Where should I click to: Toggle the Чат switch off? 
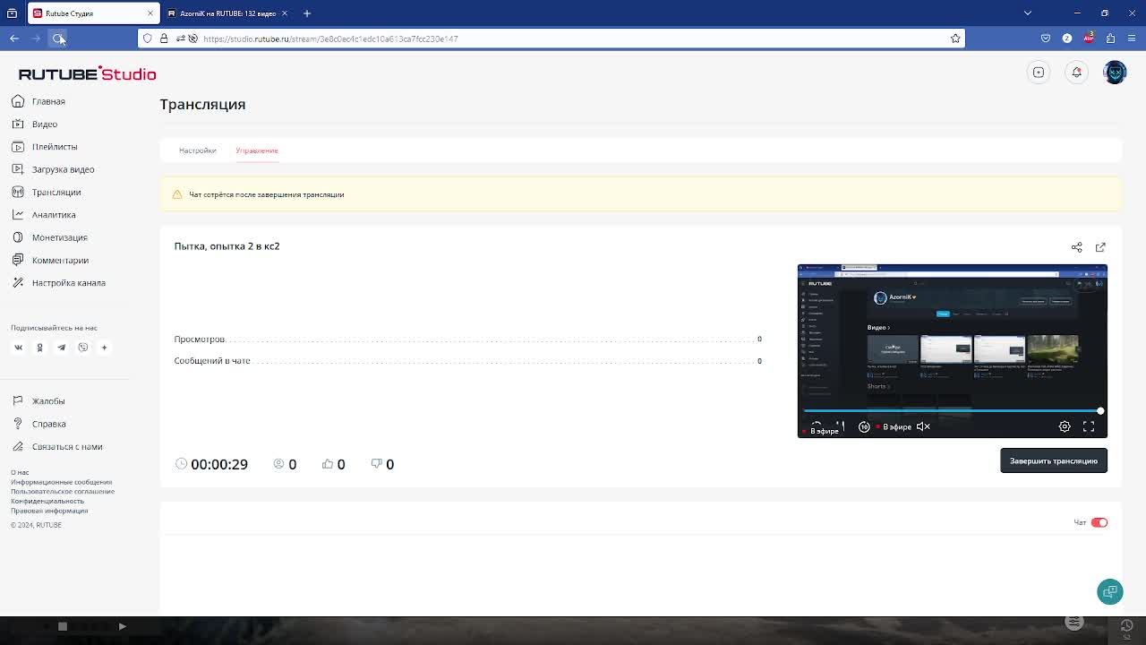point(1099,522)
